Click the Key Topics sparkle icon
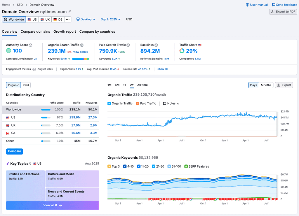299x216 pixels. click(x=8, y=164)
